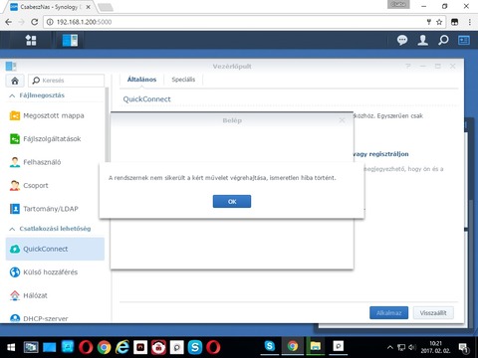Viewport: 478px width, 358px height.
Task: Click the Chrome extension icon beside star
Action: point(454,22)
